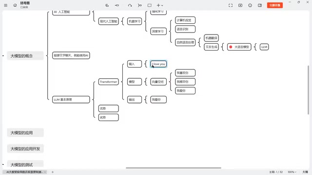The image size is (312, 175).
Task: Select 我爱你 node under 向量空间
Action: (185, 91)
